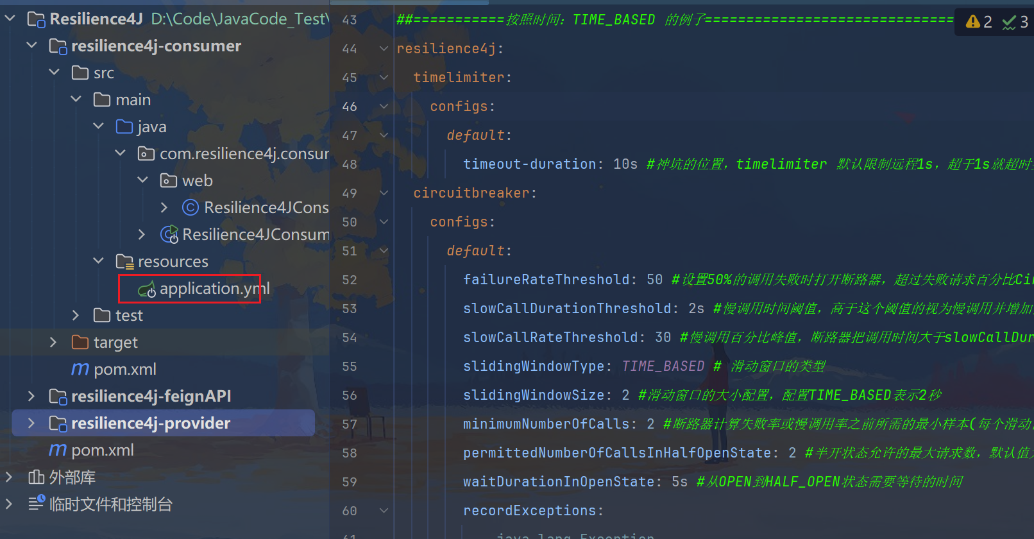Select consumer pom.xml under resilience4j-consumer

coord(125,369)
